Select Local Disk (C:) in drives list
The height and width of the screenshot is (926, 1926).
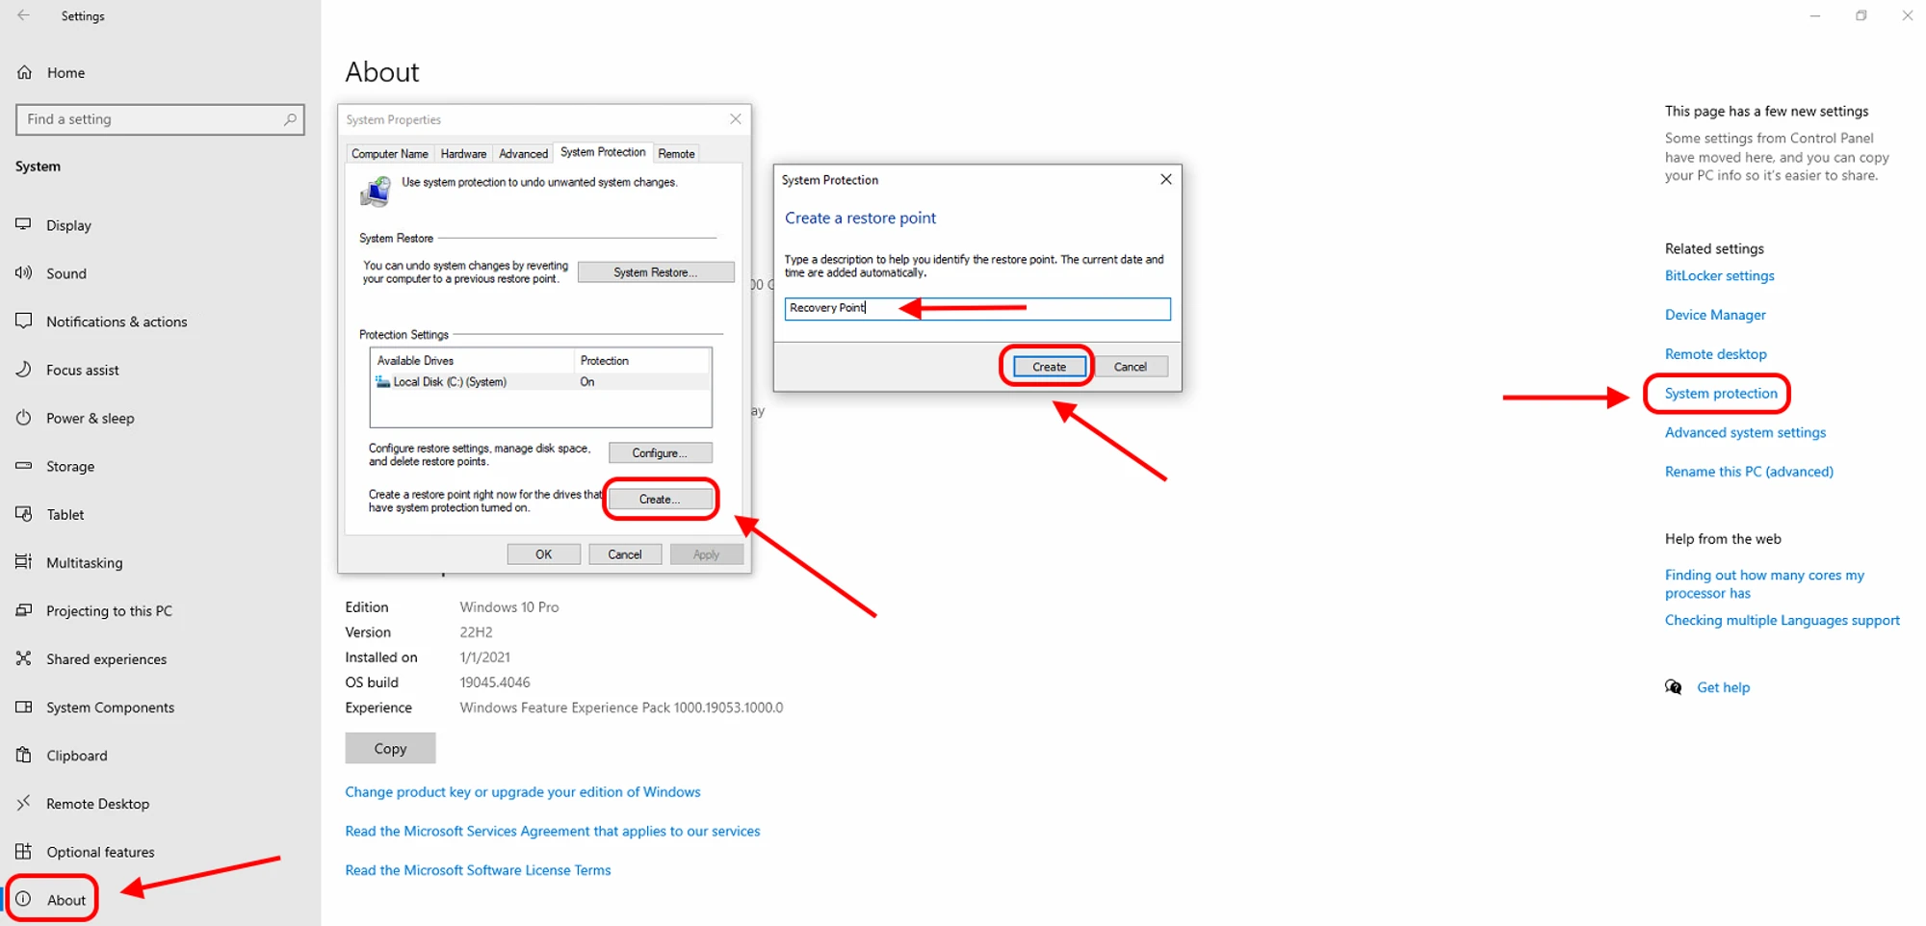[x=450, y=382]
